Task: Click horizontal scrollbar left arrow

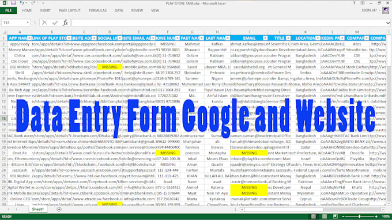Action: (242, 210)
